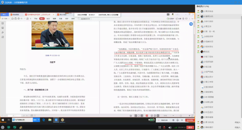Open the 批注 ribbon tab
The height and width of the screenshot is (130, 242).
(48, 19)
